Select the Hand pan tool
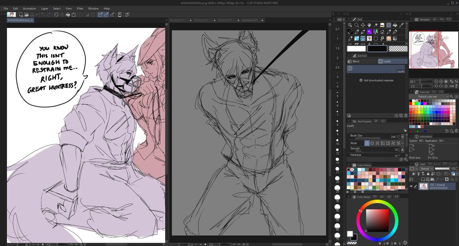This screenshot has height=246, width=459. tap(369, 25)
